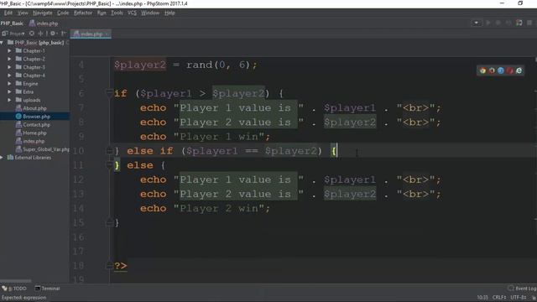Viewport: 537px width, 302px height.
Task: Expand the Chapter-3 folder arrow
Action: pyautogui.click(x=9, y=67)
